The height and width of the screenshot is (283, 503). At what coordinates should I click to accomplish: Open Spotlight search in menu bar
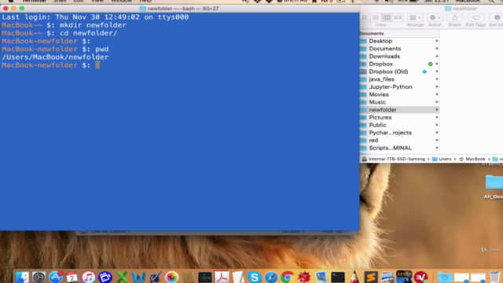491,2
